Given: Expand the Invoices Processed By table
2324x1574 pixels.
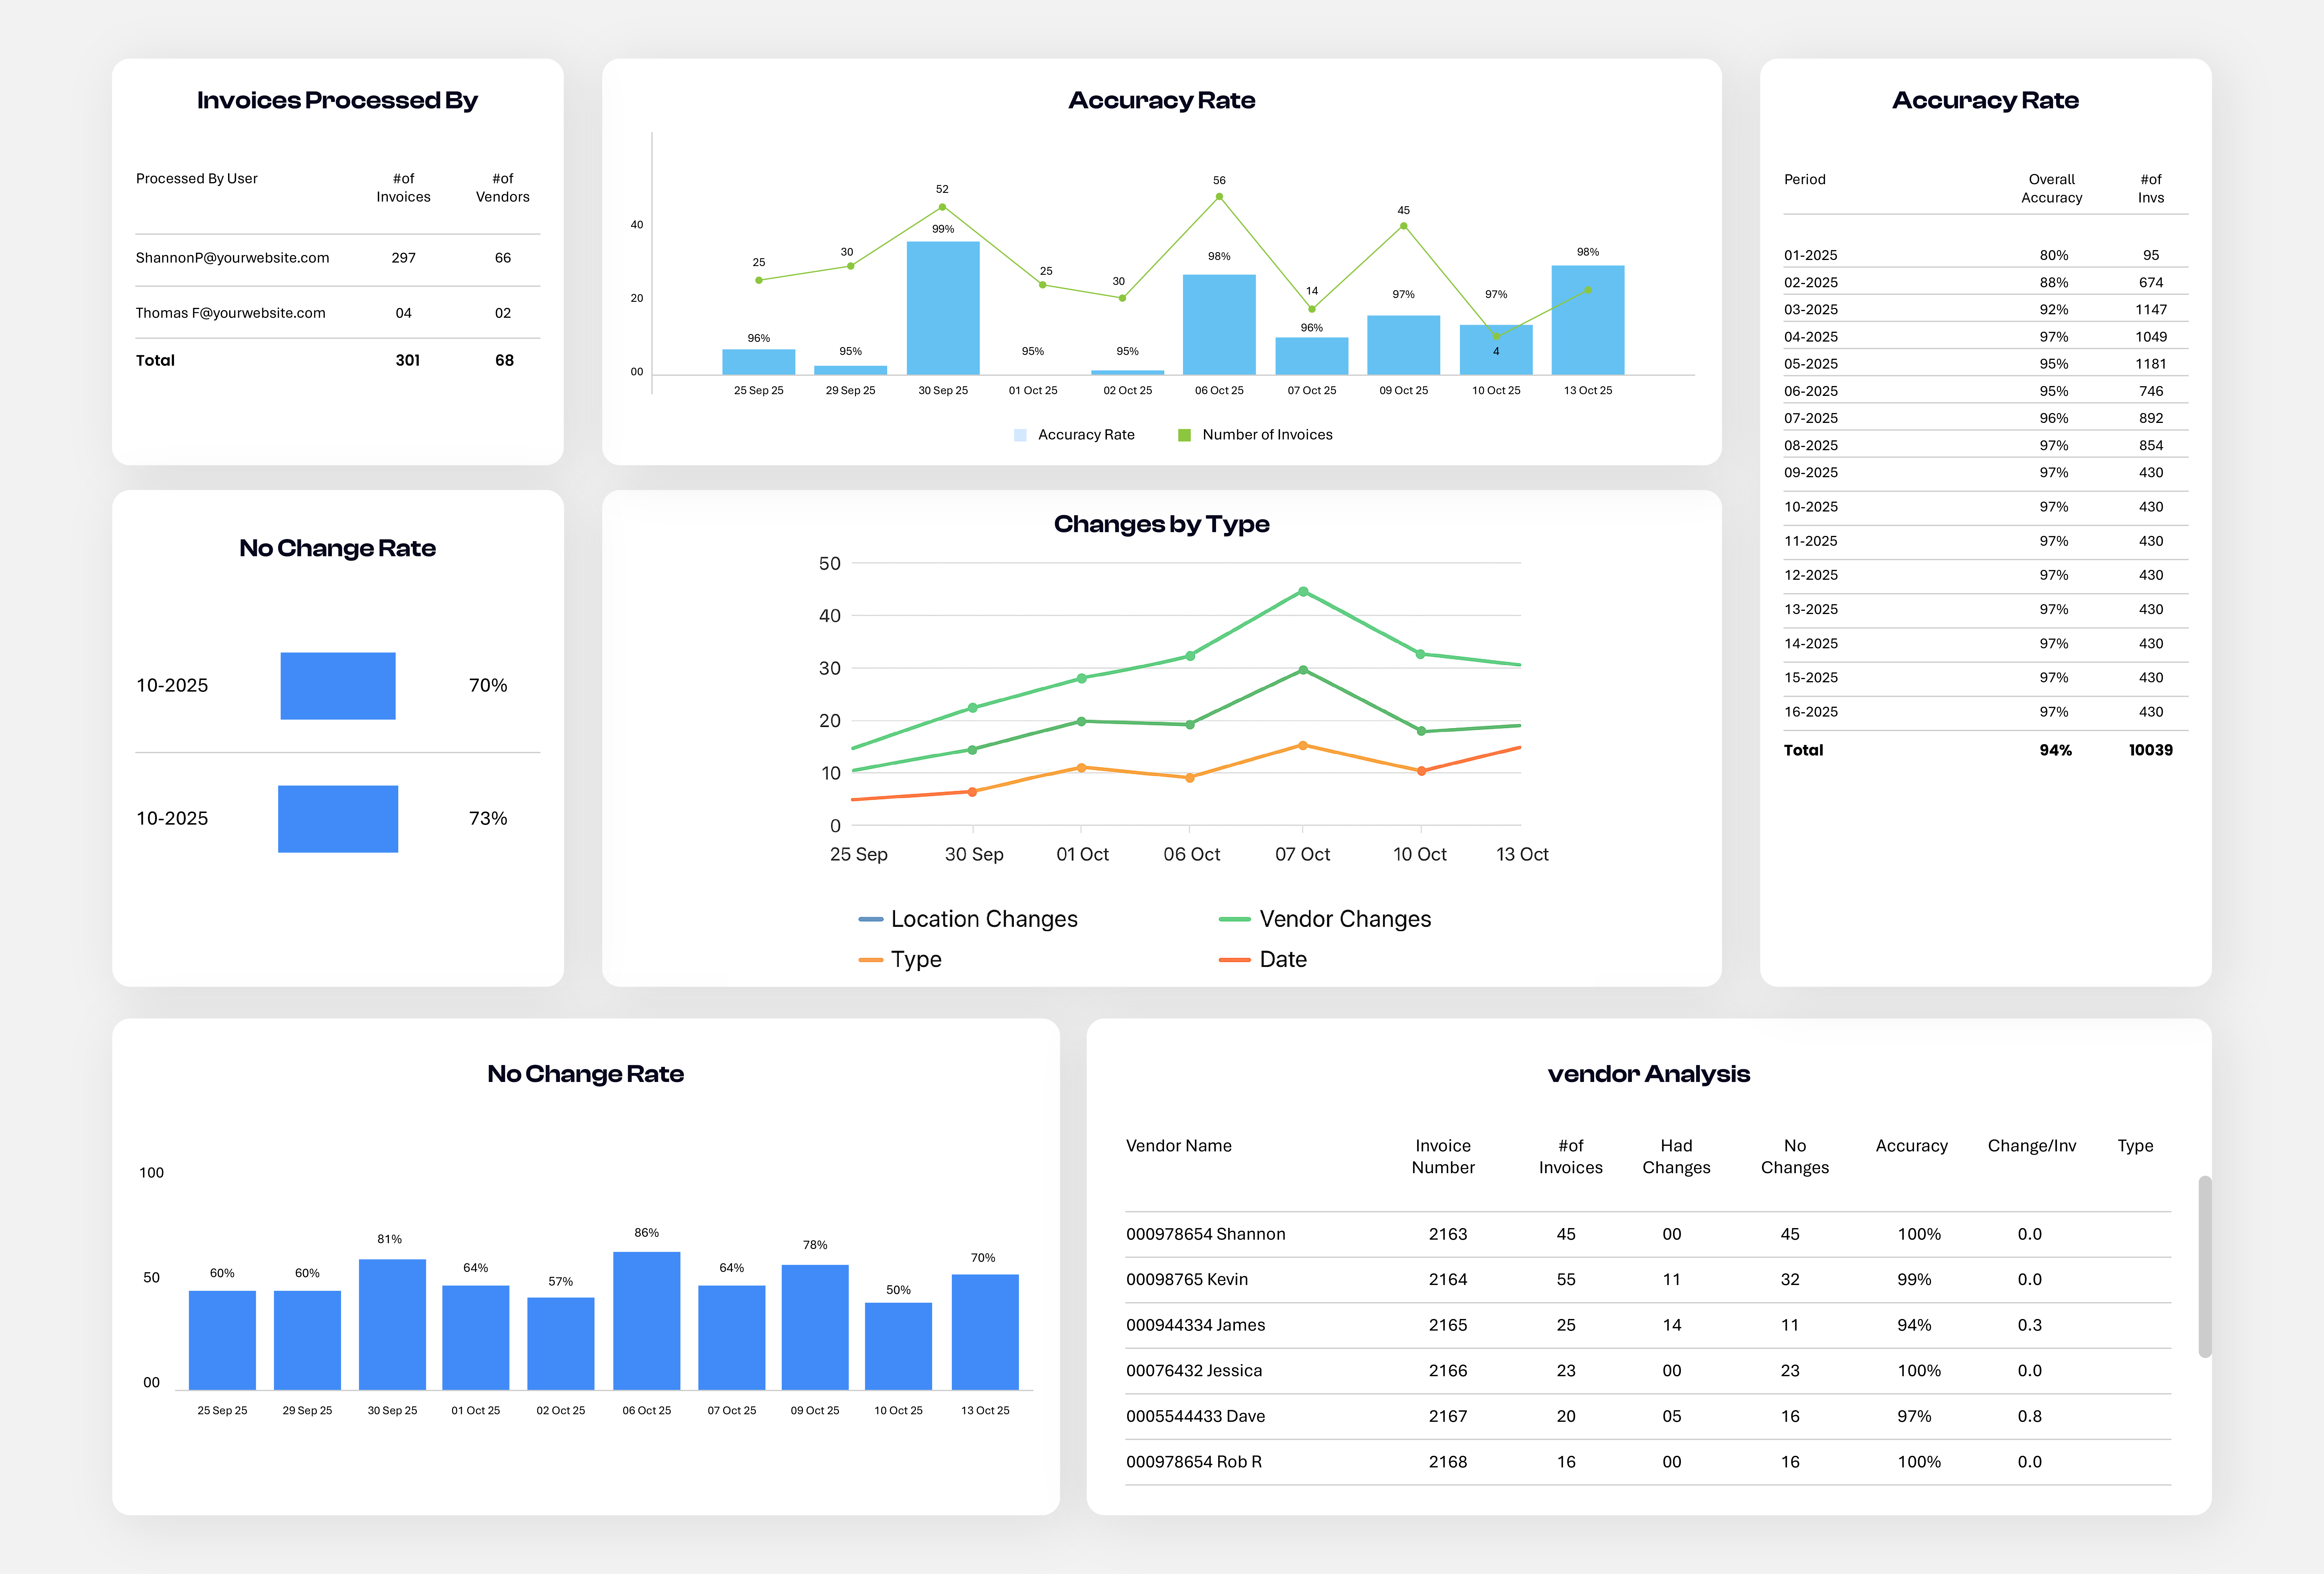Looking at the screenshot, I should click(337, 99).
